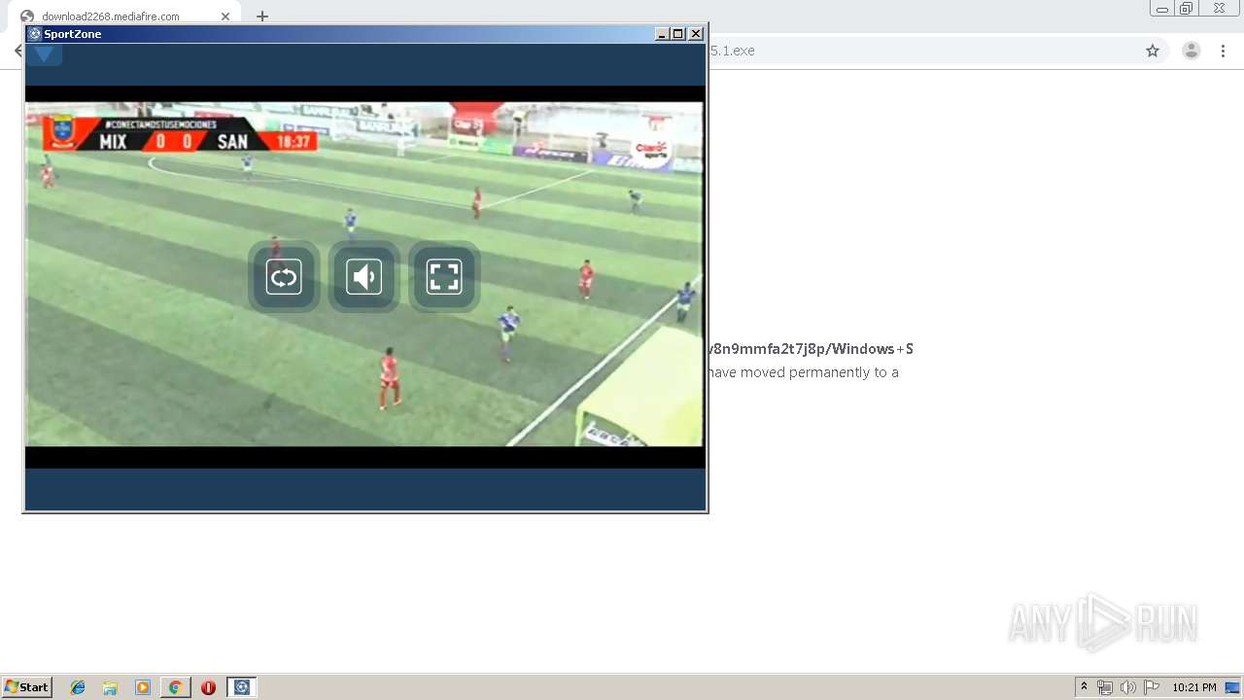Select the SportZone taskbar button

pos(242,687)
